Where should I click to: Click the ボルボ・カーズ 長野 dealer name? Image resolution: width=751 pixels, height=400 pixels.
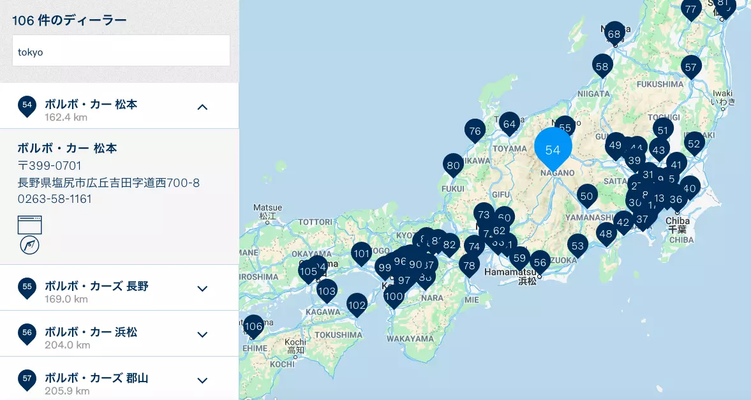[x=97, y=286]
